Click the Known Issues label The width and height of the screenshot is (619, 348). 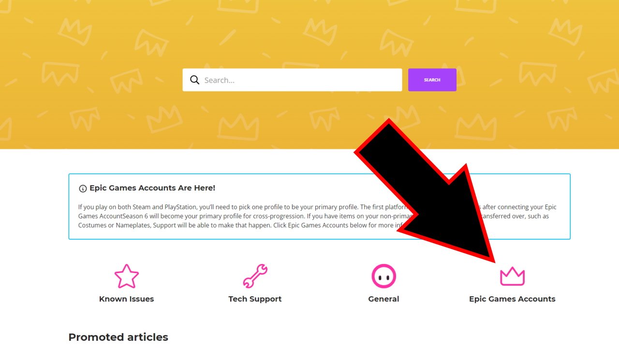point(126,299)
